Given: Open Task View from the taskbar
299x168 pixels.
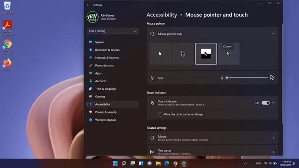Looking at the screenshot, I should coord(133,163).
